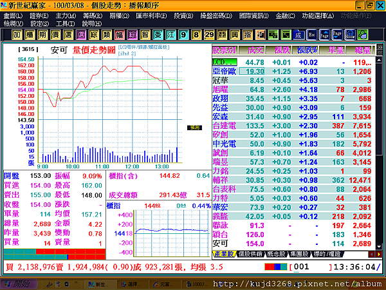Open the 匯市利率(F) menu
Image resolution: width=386 pixels, height=290 pixels.
[x=151, y=15]
